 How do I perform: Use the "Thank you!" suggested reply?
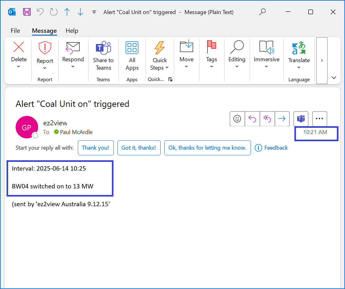point(96,148)
